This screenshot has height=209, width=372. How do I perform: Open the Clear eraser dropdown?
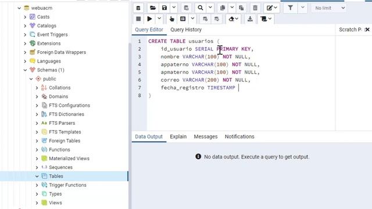point(233,19)
